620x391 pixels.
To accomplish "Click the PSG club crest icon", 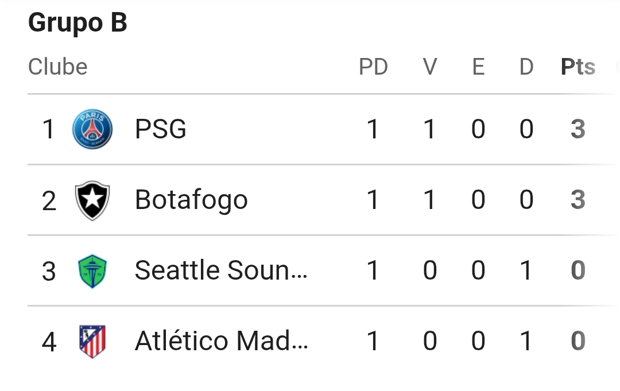I will click(x=92, y=129).
